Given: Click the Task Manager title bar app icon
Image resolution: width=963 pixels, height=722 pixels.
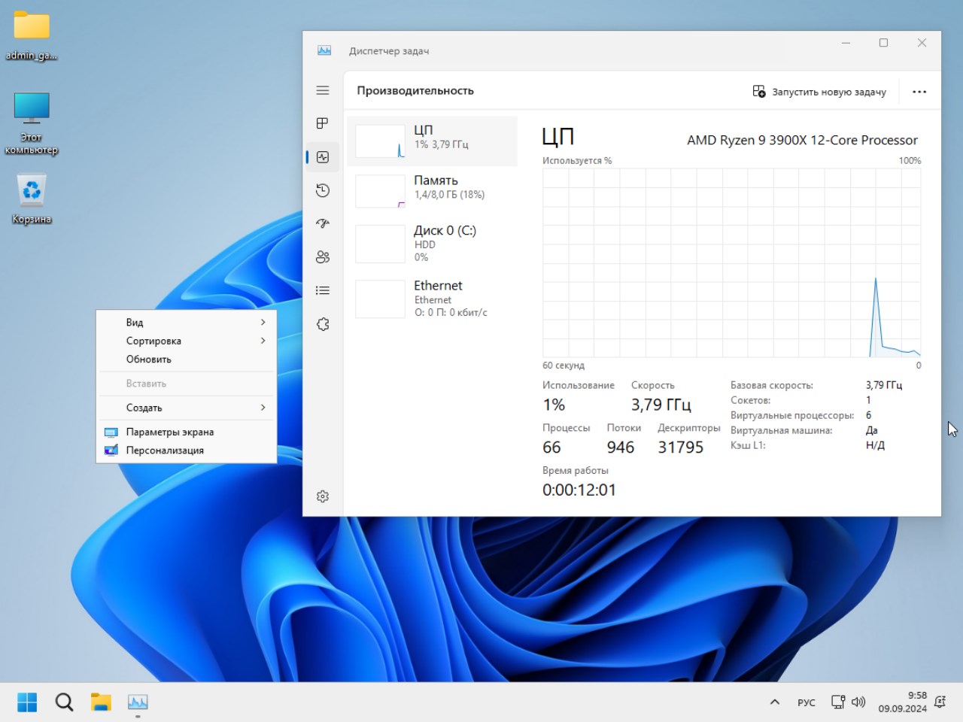Looking at the screenshot, I should click(324, 50).
